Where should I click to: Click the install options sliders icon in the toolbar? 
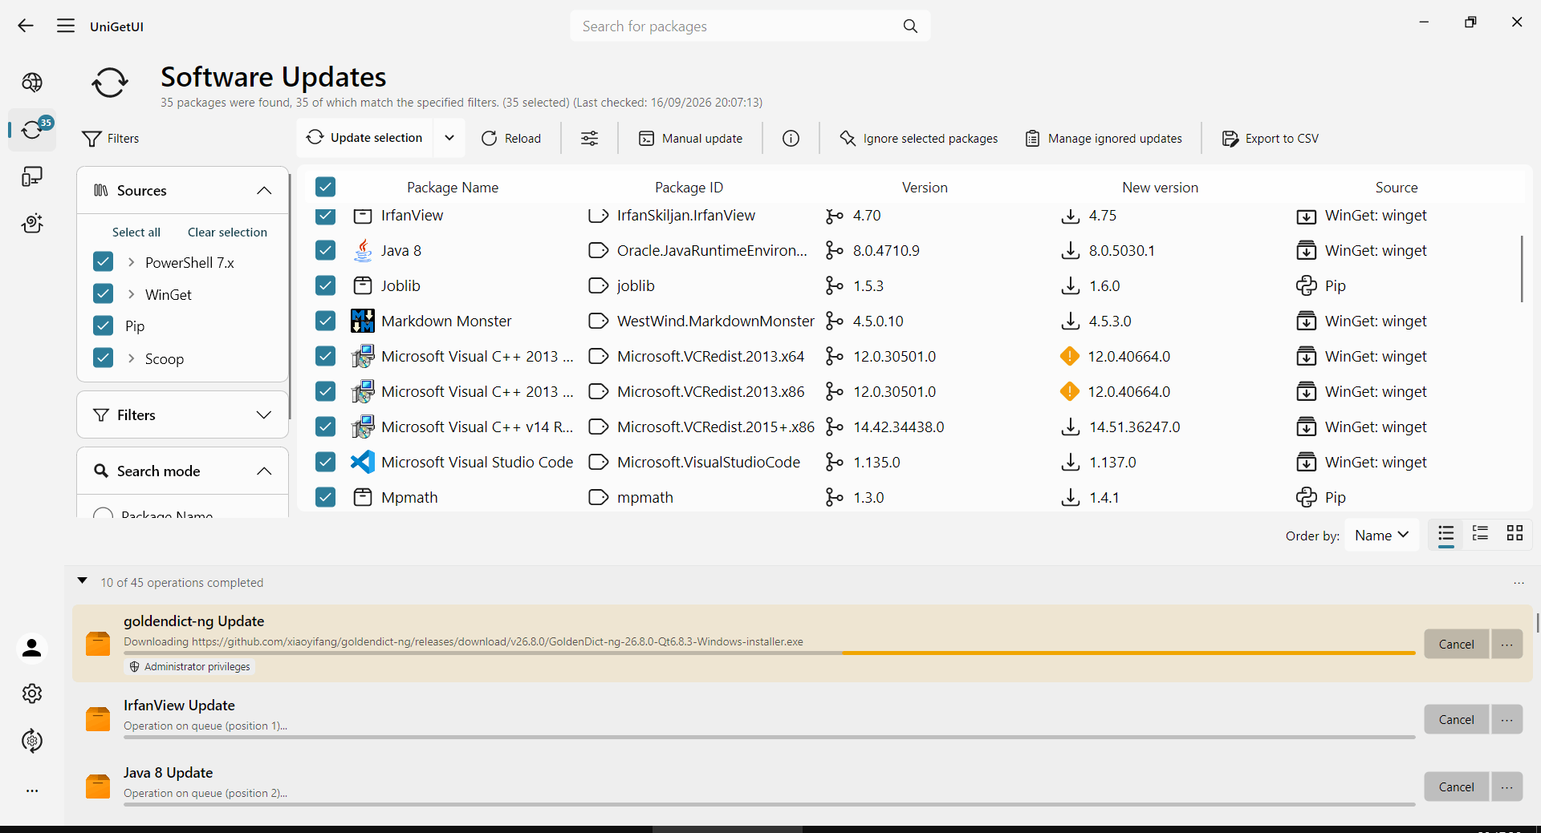coord(590,139)
